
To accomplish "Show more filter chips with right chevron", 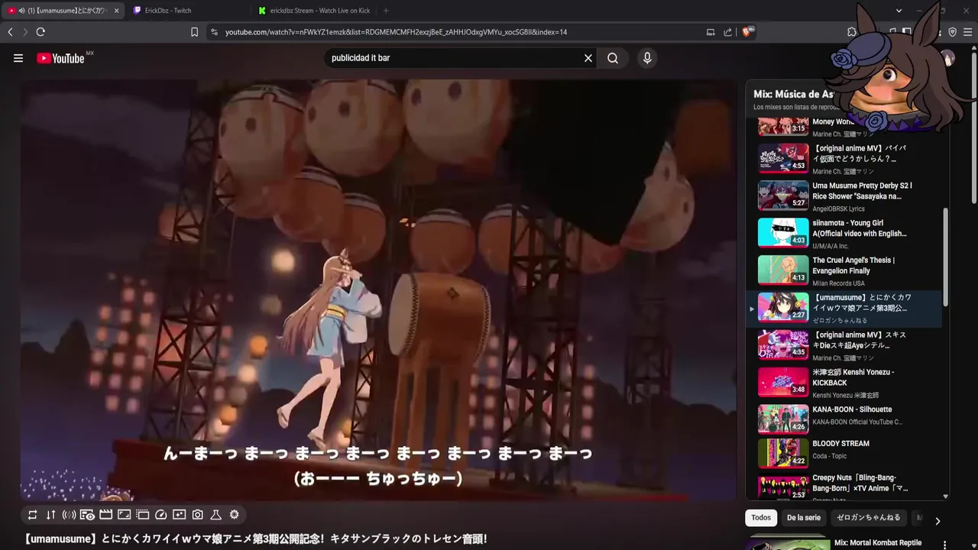I will pos(938,521).
